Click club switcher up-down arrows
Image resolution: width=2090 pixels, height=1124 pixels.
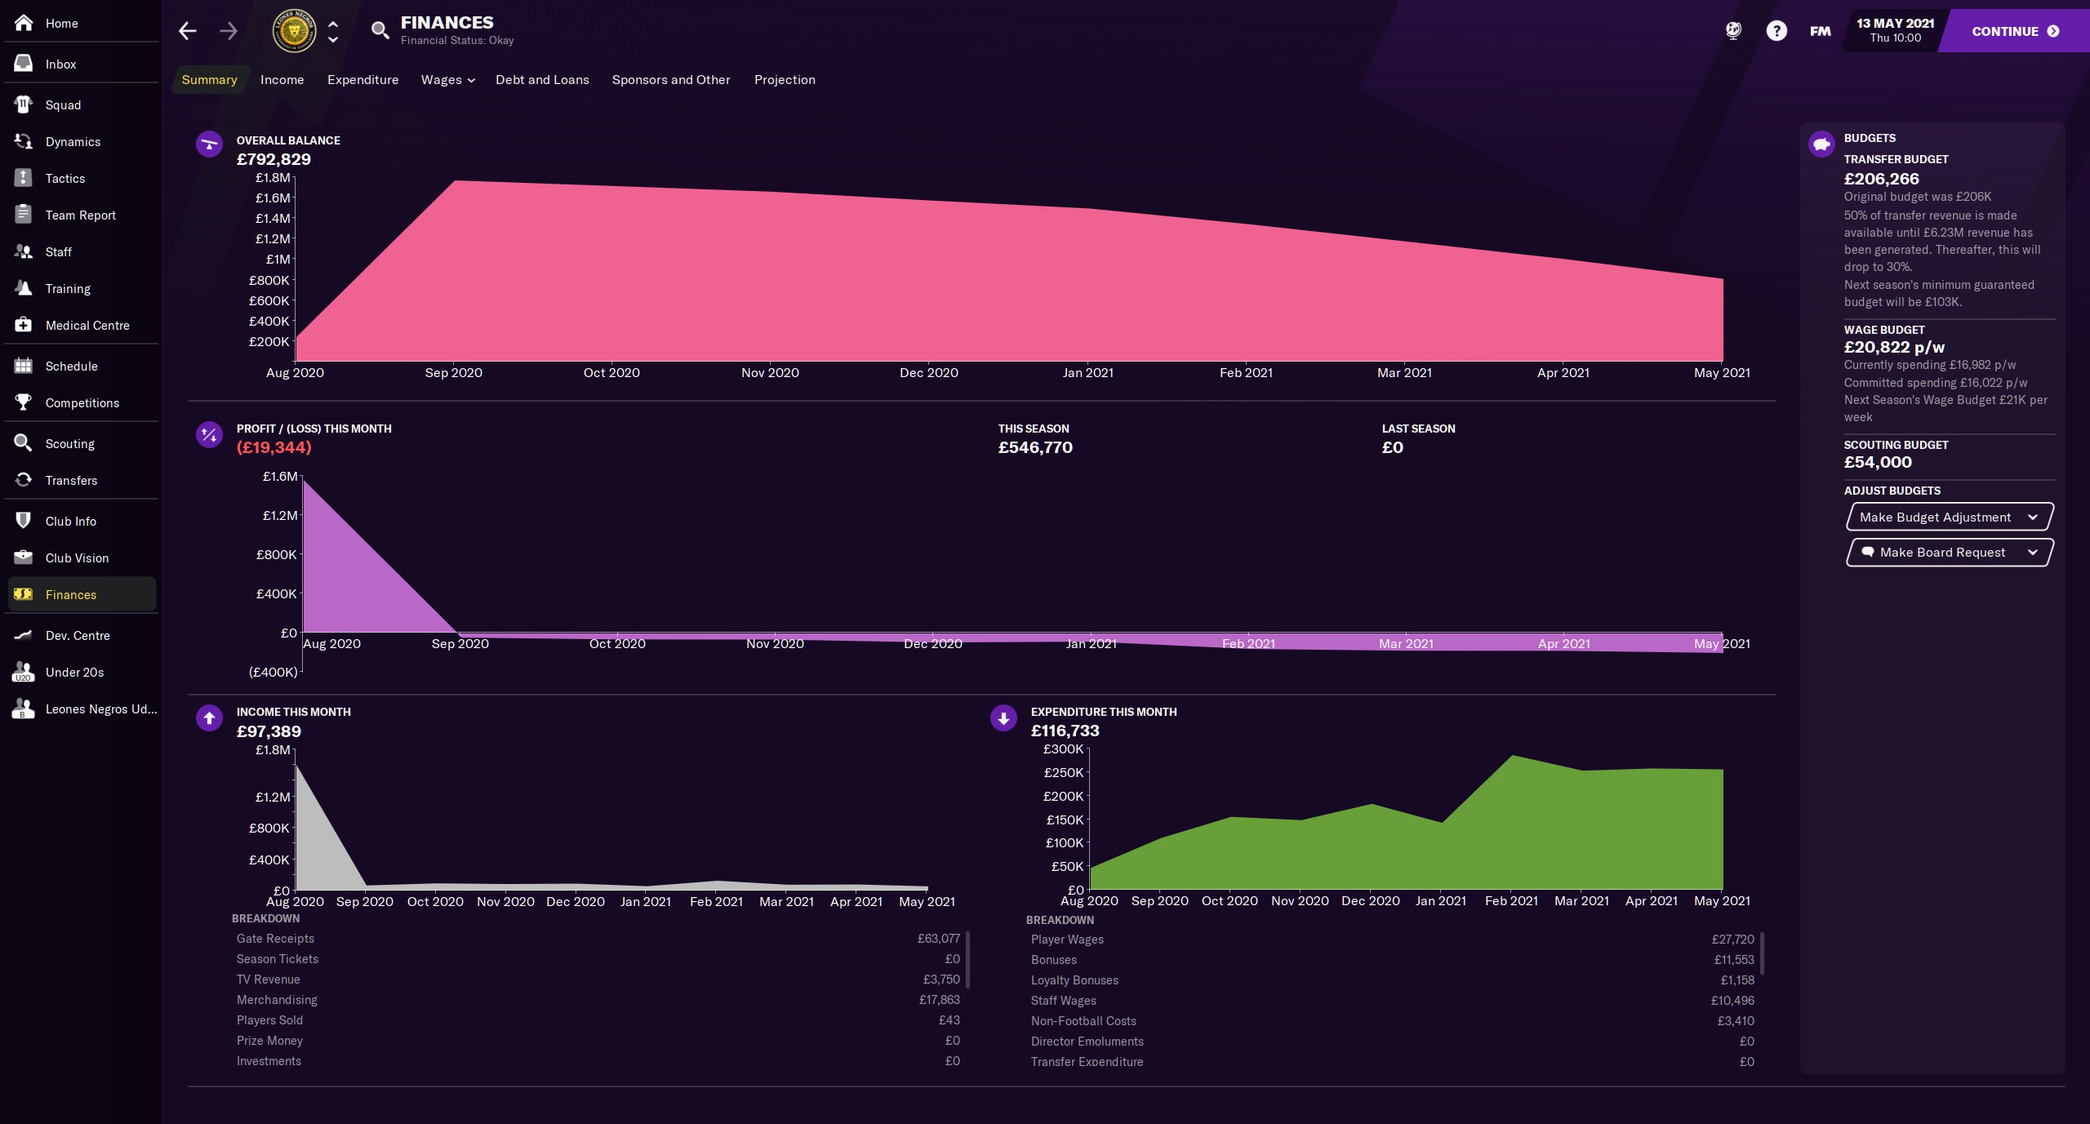(333, 32)
